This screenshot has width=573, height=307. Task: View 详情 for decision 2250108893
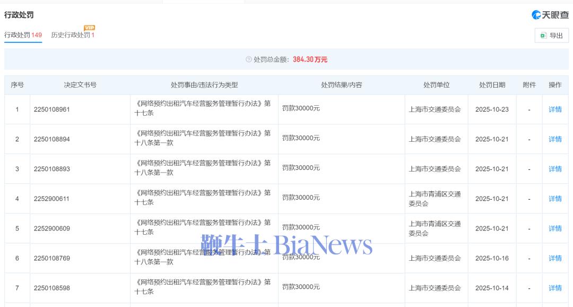[555, 169]
